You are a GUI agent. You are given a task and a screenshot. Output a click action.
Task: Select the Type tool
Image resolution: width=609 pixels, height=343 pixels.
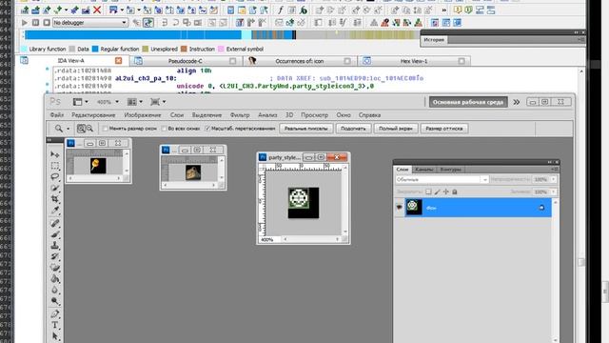pyautogui.click(x=55, y=325)
